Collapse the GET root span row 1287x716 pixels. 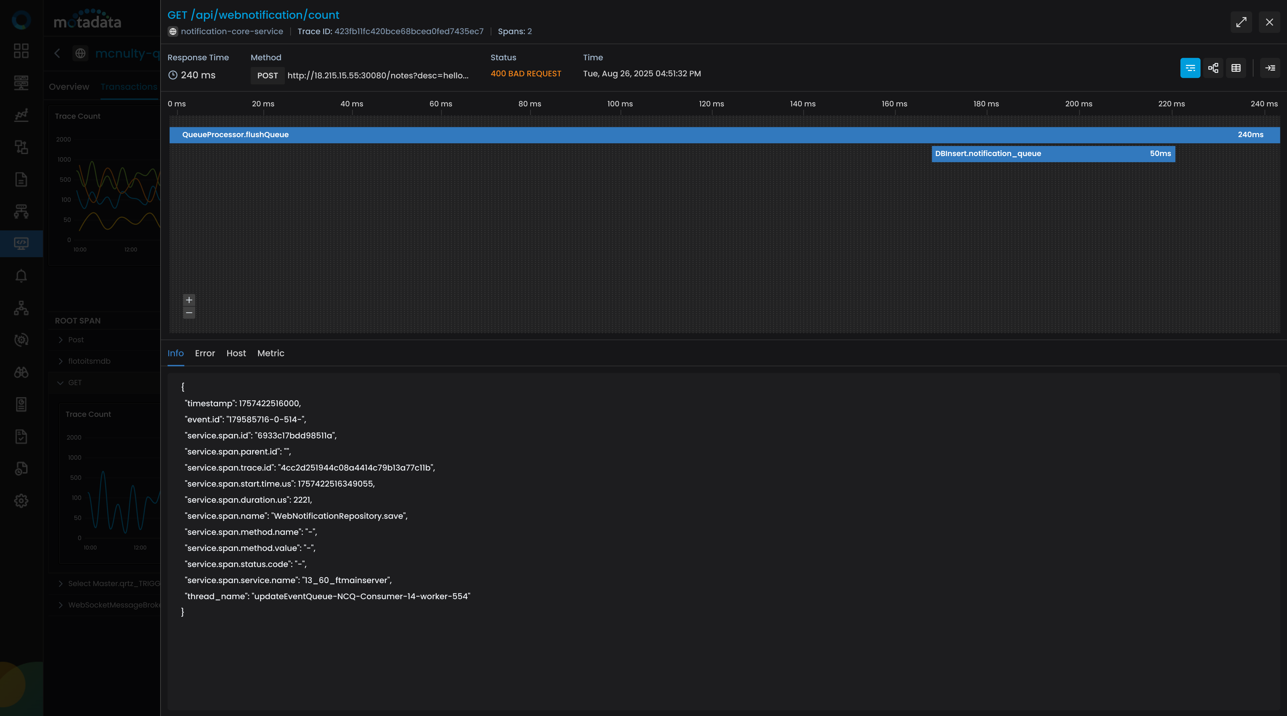coord(60,382)
